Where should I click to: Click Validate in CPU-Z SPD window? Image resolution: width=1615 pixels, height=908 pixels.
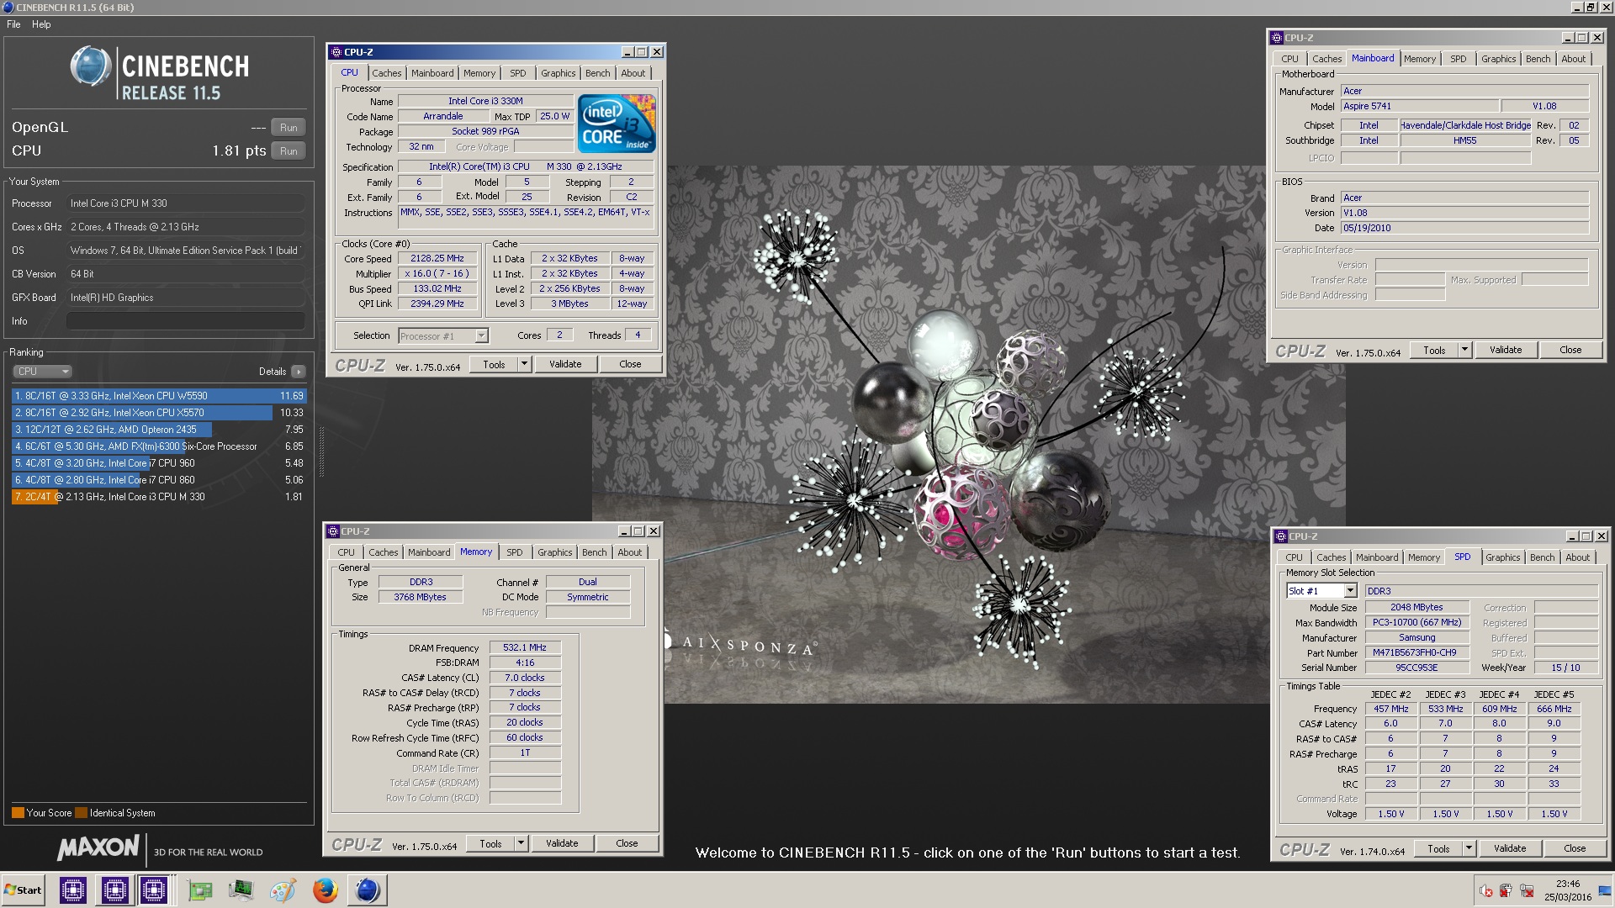point(1510,848)
